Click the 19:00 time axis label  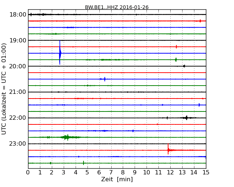tap(18, 40)
